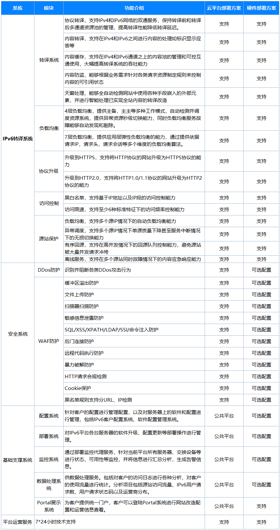Click the 有序回源 description cell

click(134, 249)
